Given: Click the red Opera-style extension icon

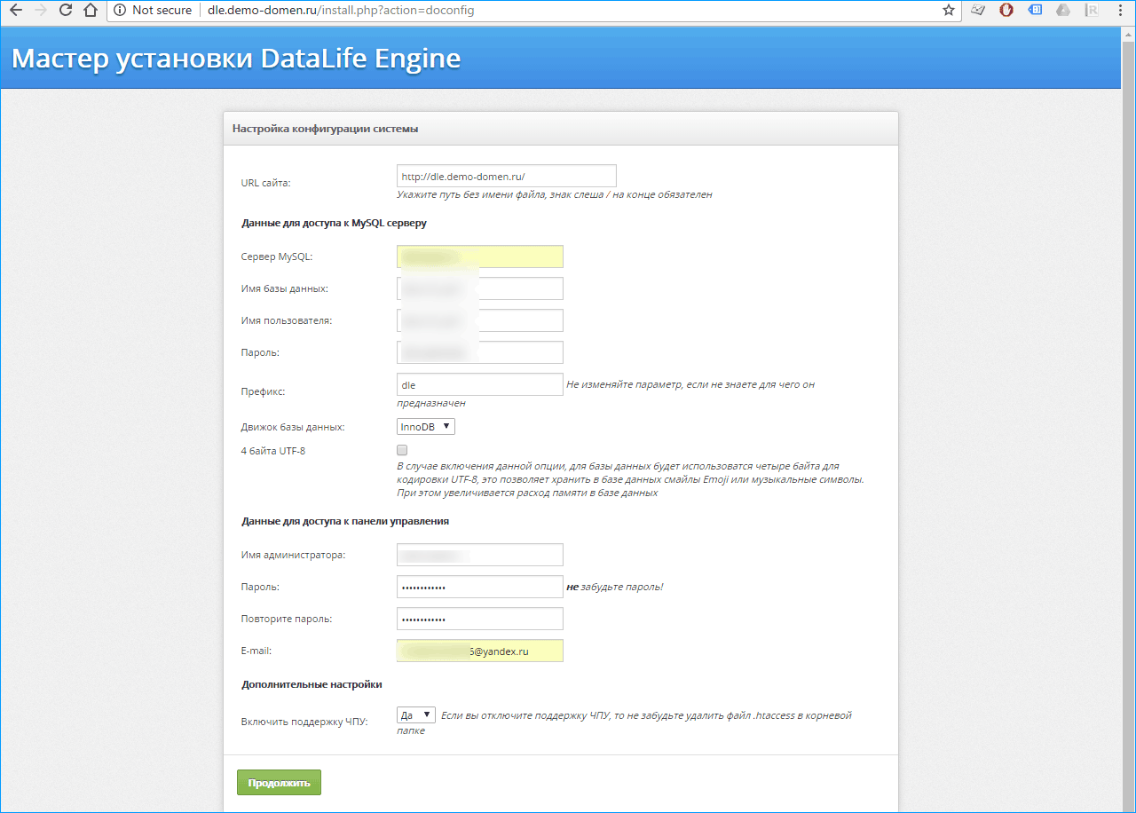Looking at the screenshot, I should tap(1006, 11).
